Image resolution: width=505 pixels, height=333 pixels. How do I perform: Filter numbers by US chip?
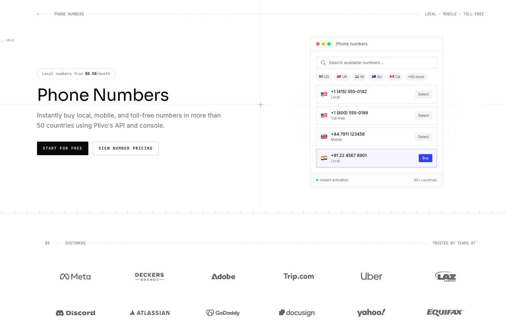pyautogui.click(x=324, y=77)
